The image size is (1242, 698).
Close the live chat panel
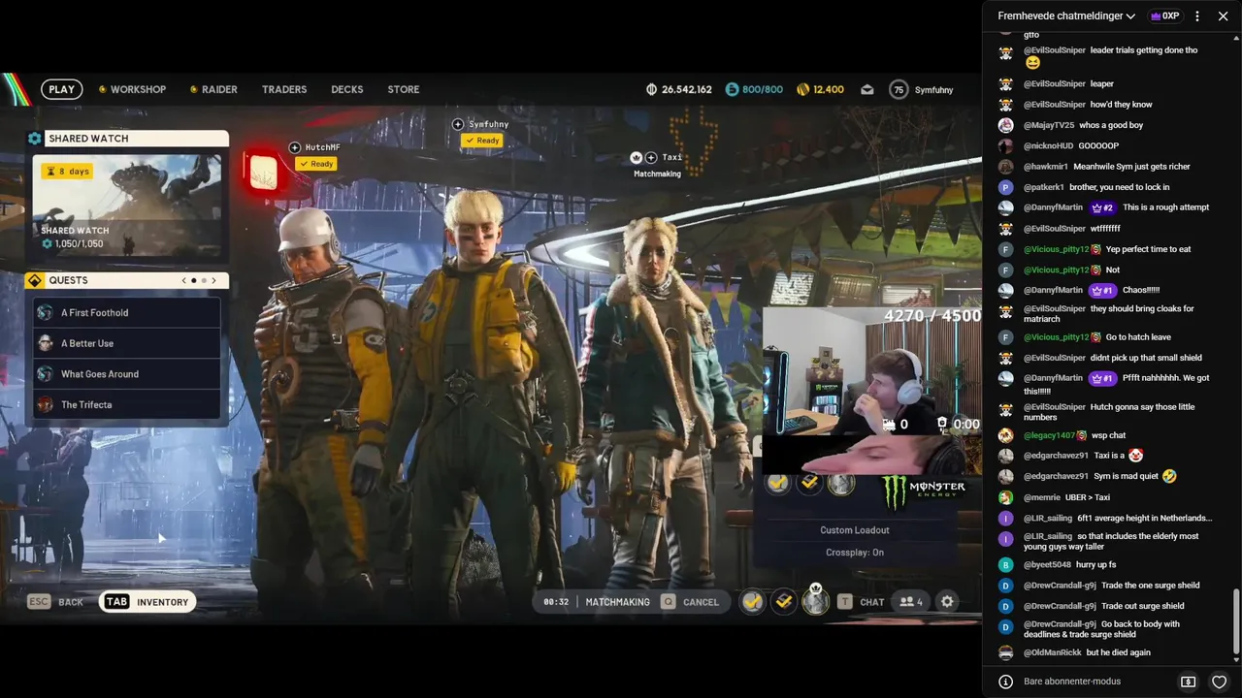[1223, 16]
